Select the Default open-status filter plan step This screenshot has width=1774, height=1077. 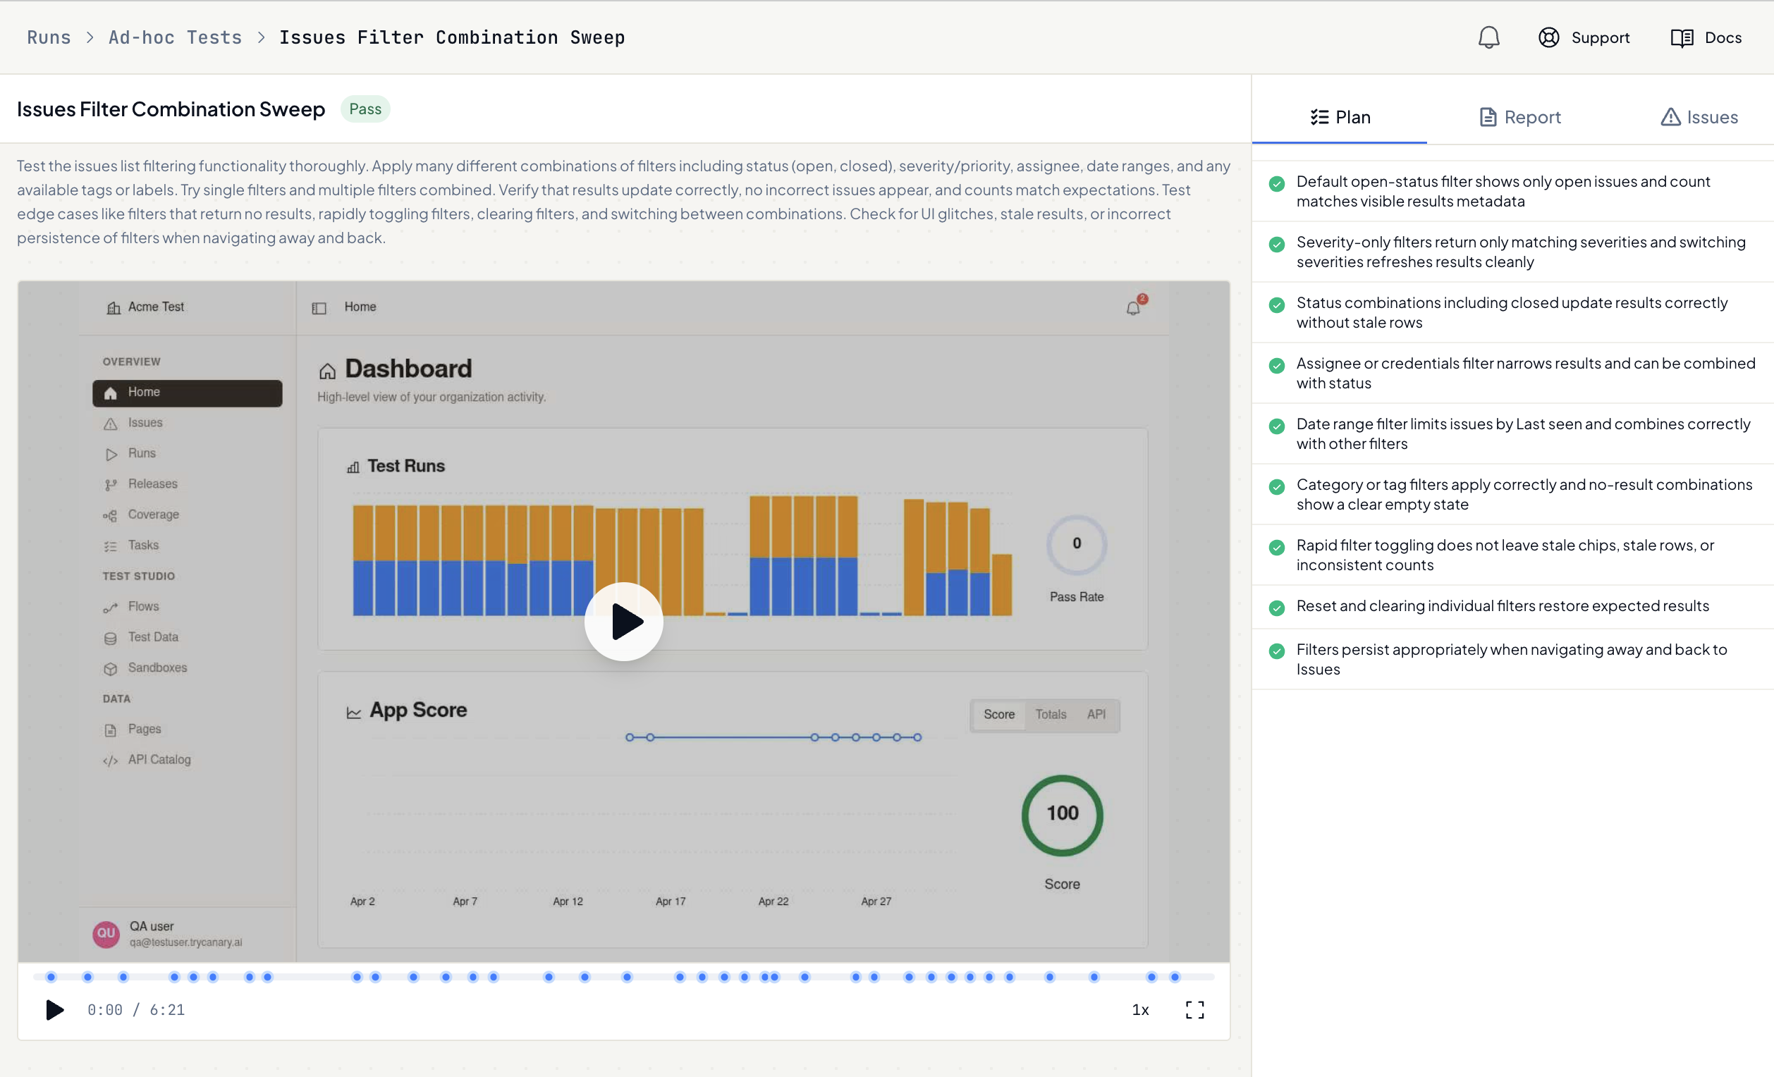(x=1512, y=192)
